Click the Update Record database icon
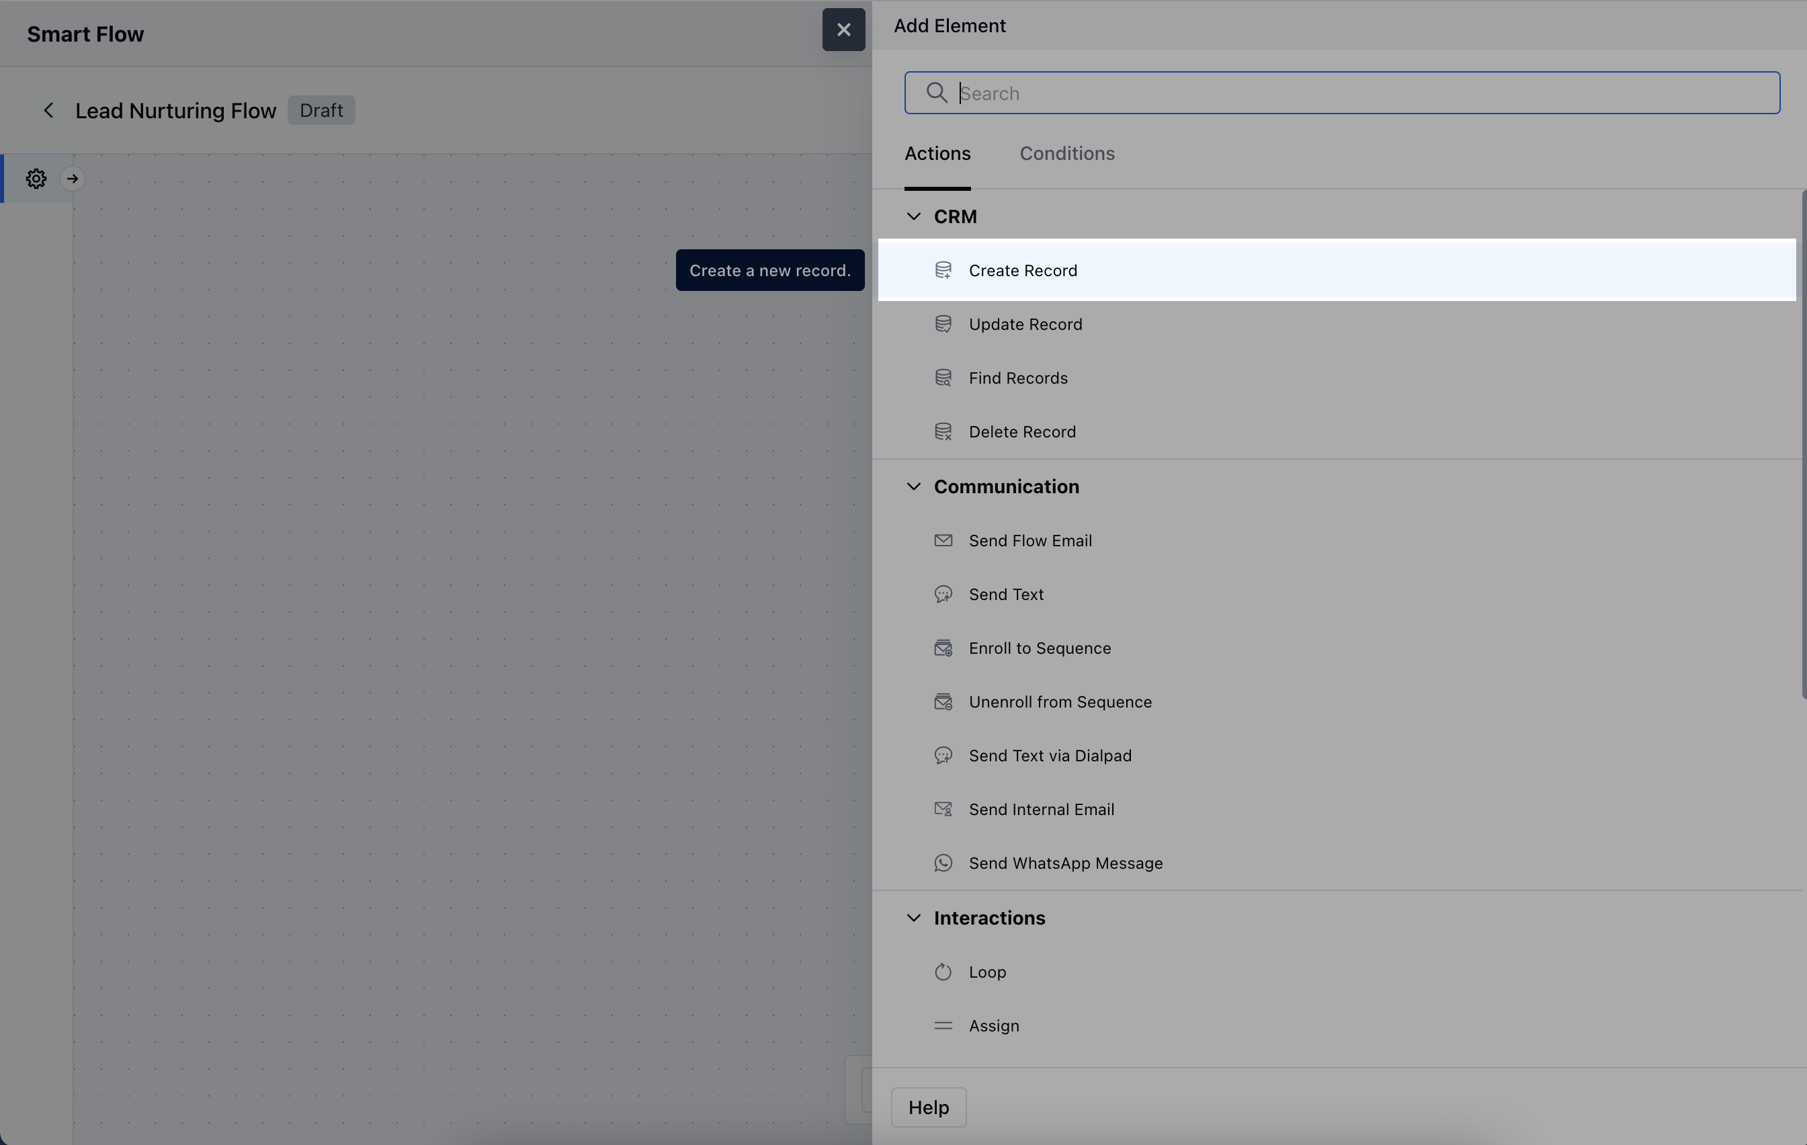The width and height of the screenshot is (1807, 1145). (943, 324)
